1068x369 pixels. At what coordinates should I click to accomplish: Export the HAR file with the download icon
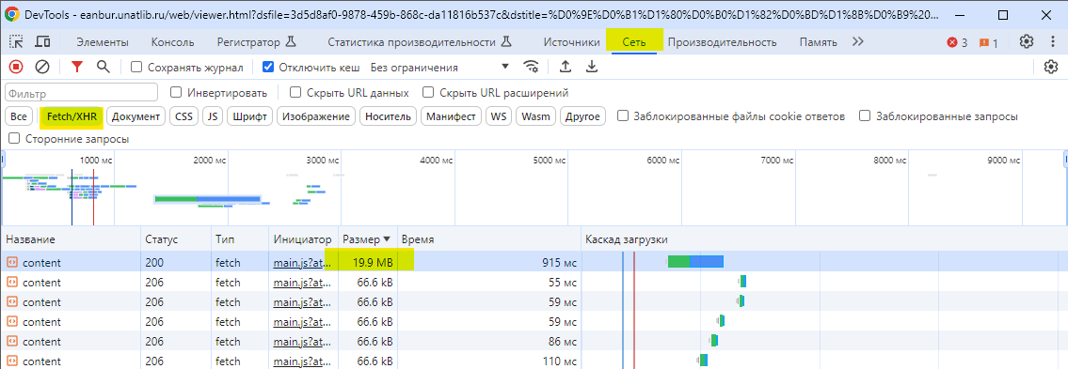click(592, 67)
